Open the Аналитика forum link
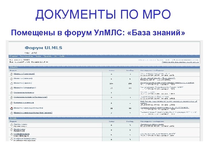207x155 pixels. tap(20, 129)
